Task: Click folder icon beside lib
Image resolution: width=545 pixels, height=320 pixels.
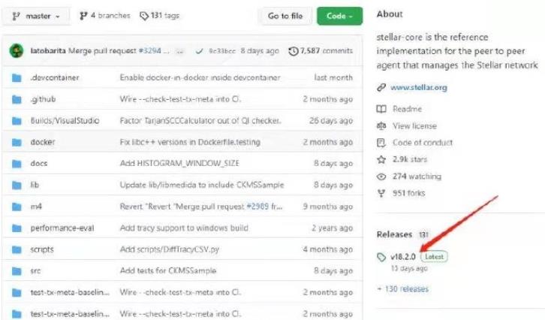Action: click(17, 186)
